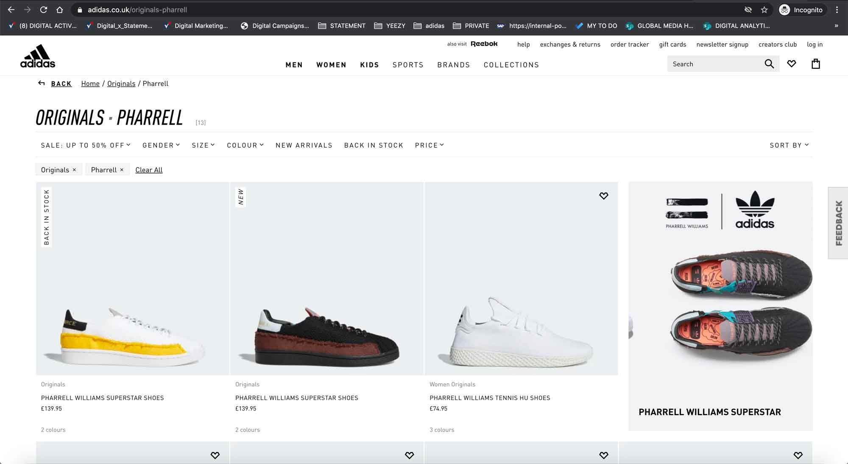Open the GLOBAL MEDIA H... bookmark
848x464 pixels.
coord(660,26)
